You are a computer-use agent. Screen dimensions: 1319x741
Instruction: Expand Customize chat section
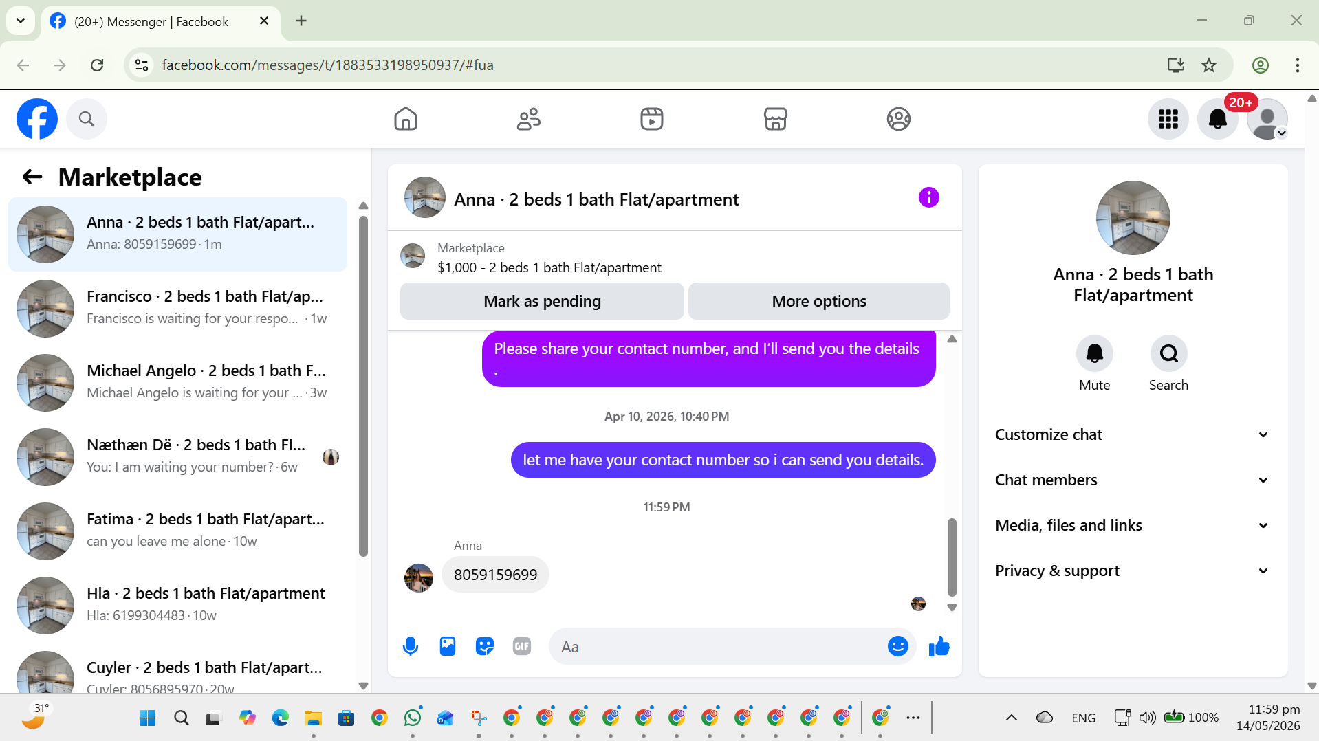[1133, 434]
